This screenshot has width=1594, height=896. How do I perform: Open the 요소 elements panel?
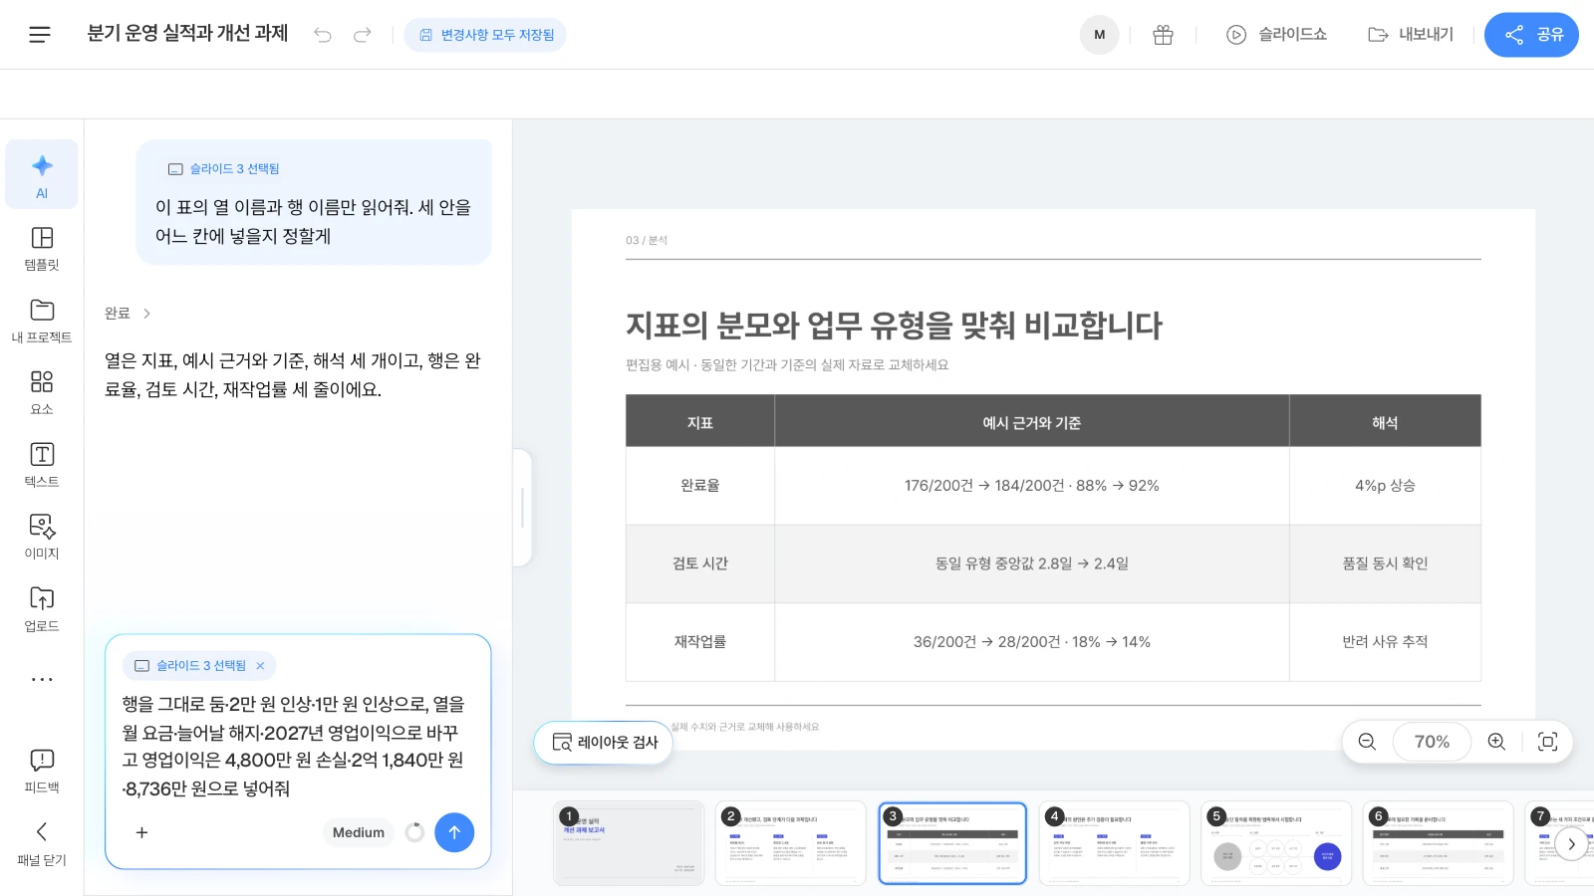(x=42, y=392)
